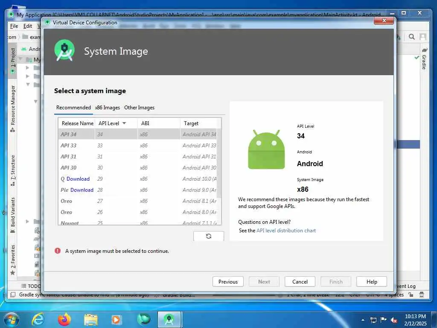Click the Gradle sync failed status message

tap(84, 295)
